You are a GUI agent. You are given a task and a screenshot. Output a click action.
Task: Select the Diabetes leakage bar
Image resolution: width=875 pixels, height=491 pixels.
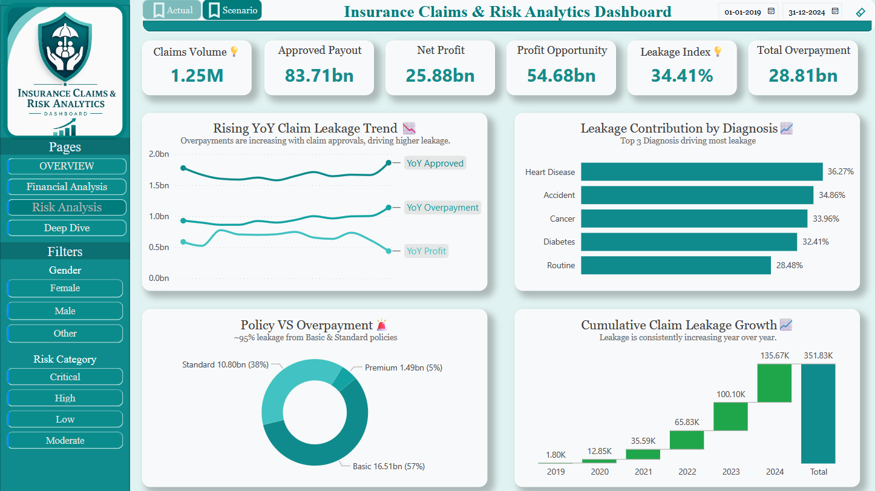(x=689, y=242)
